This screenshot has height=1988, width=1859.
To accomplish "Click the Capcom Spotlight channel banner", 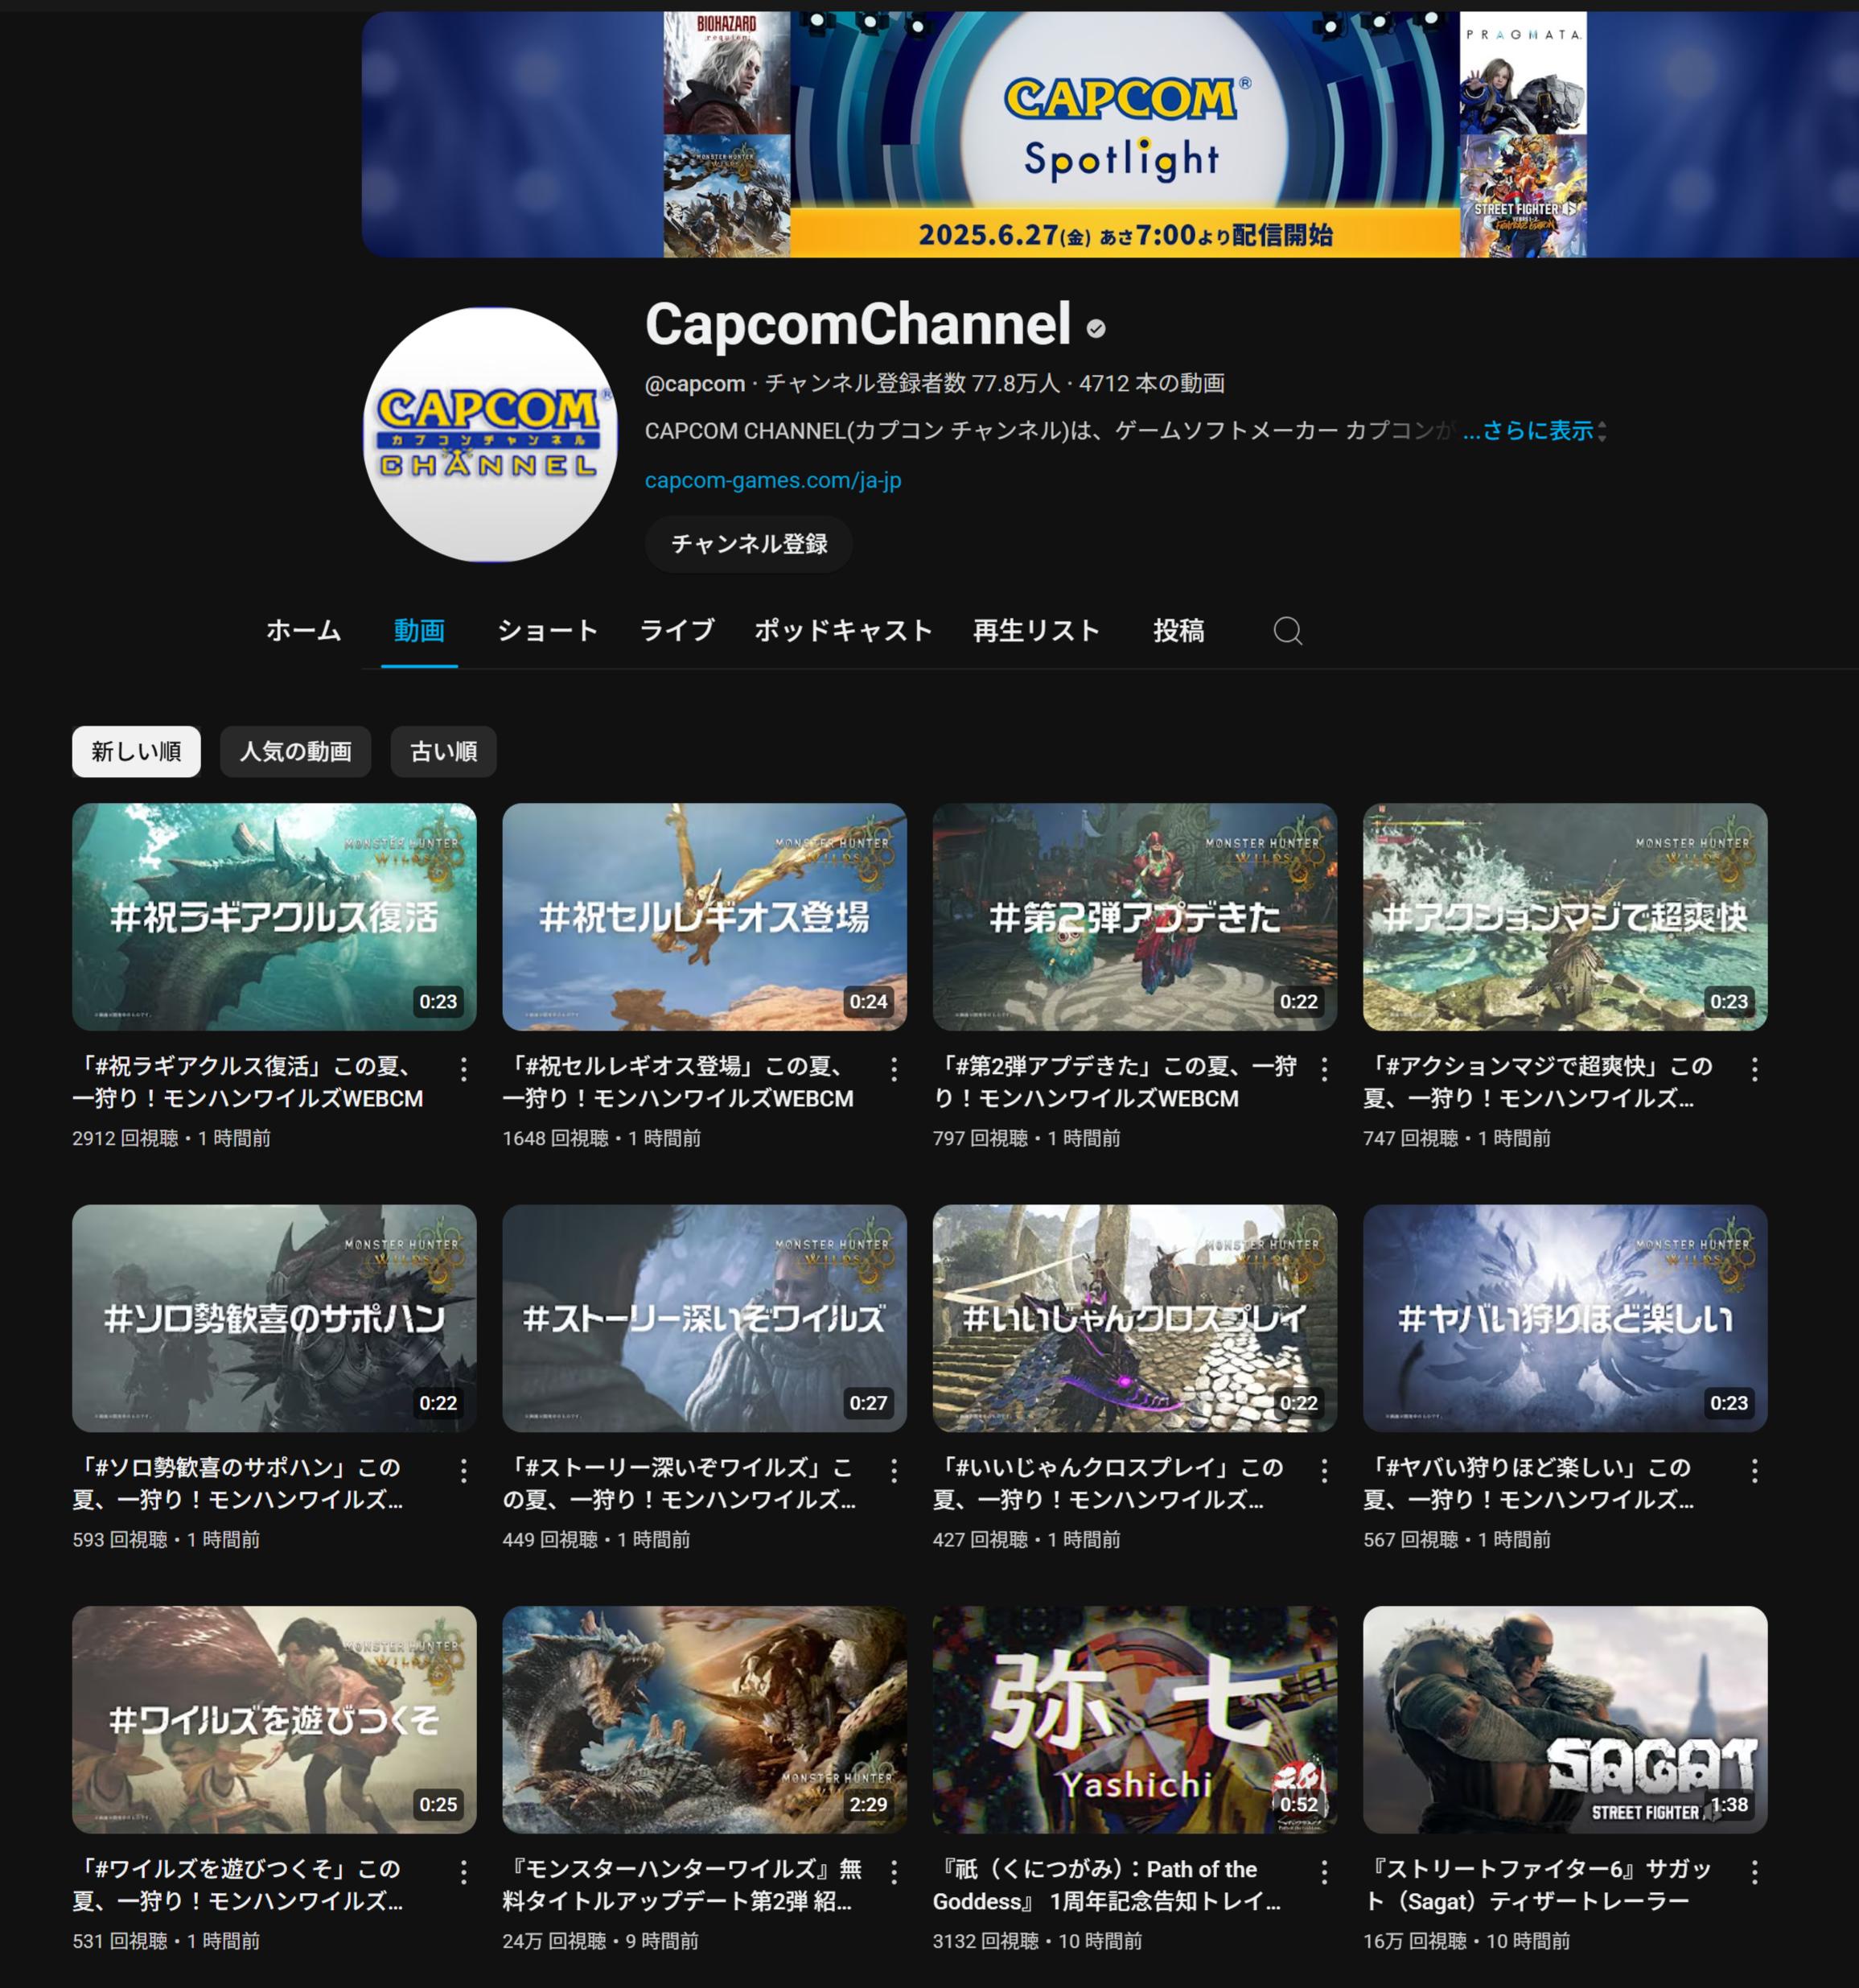I will 1110,135.
